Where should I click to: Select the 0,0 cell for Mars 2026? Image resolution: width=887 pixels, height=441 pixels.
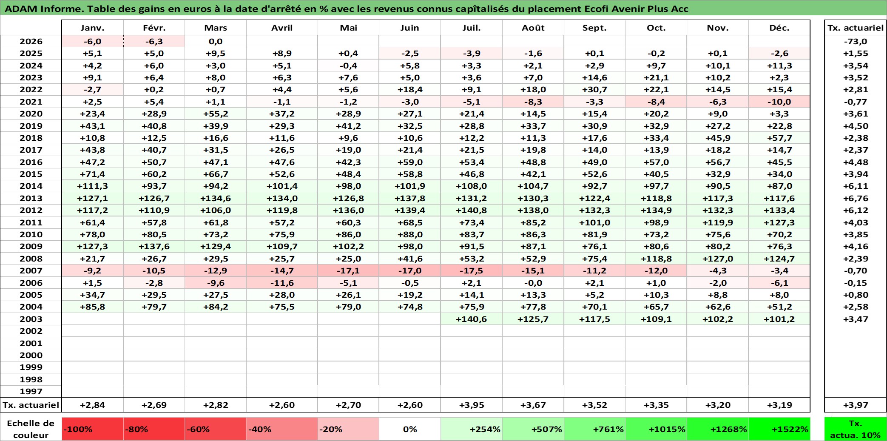pos(216,41)
